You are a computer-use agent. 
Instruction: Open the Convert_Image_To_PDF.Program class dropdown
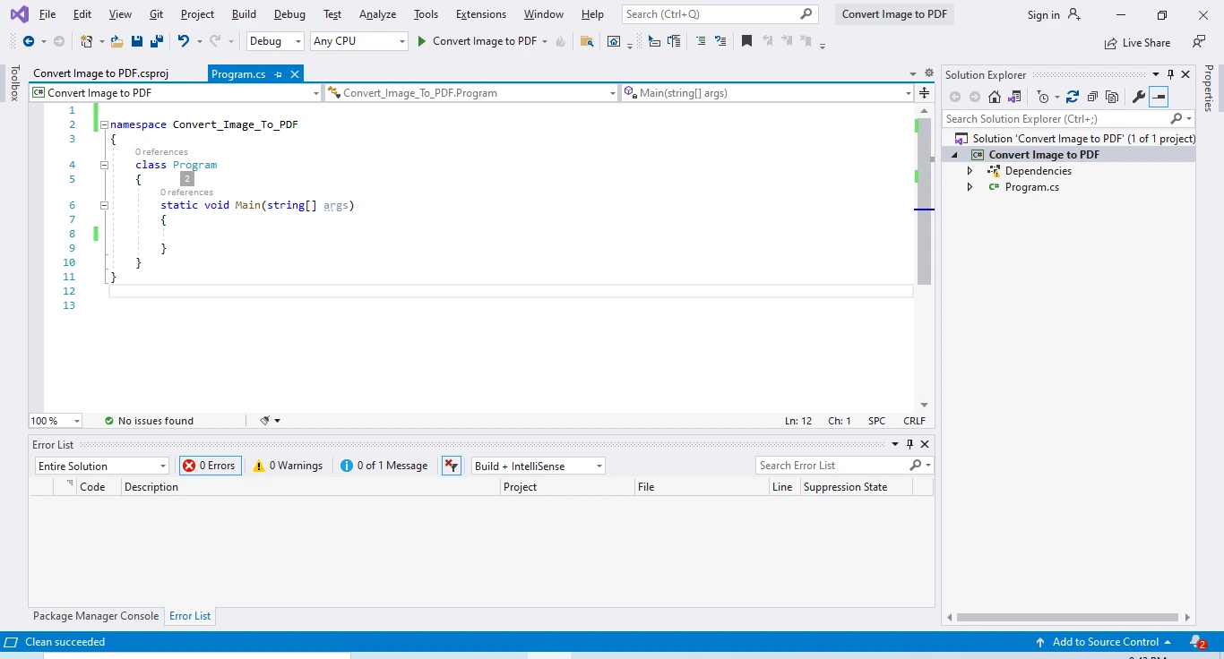(471, 93)
